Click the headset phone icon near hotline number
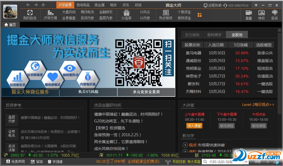The width and height of the screenshot is (283, 166). click(x=225, y=6)
